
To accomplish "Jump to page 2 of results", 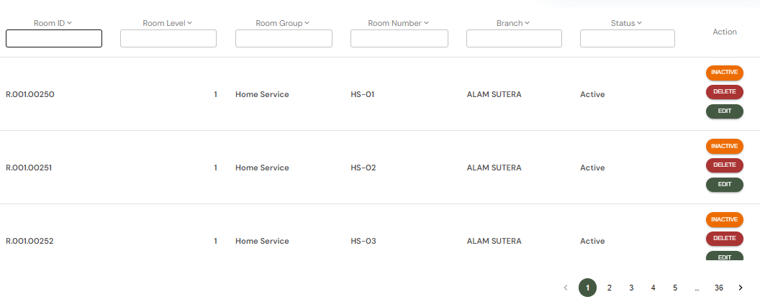I will [610, 288].
